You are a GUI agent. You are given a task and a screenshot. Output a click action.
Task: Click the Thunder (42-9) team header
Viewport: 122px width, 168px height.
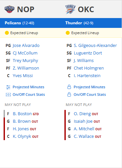[x=79, y=23]
